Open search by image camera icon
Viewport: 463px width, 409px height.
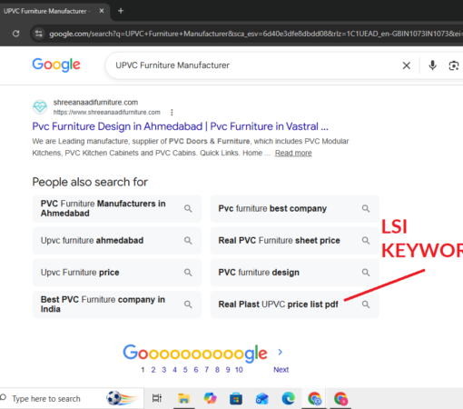[454, 65]
